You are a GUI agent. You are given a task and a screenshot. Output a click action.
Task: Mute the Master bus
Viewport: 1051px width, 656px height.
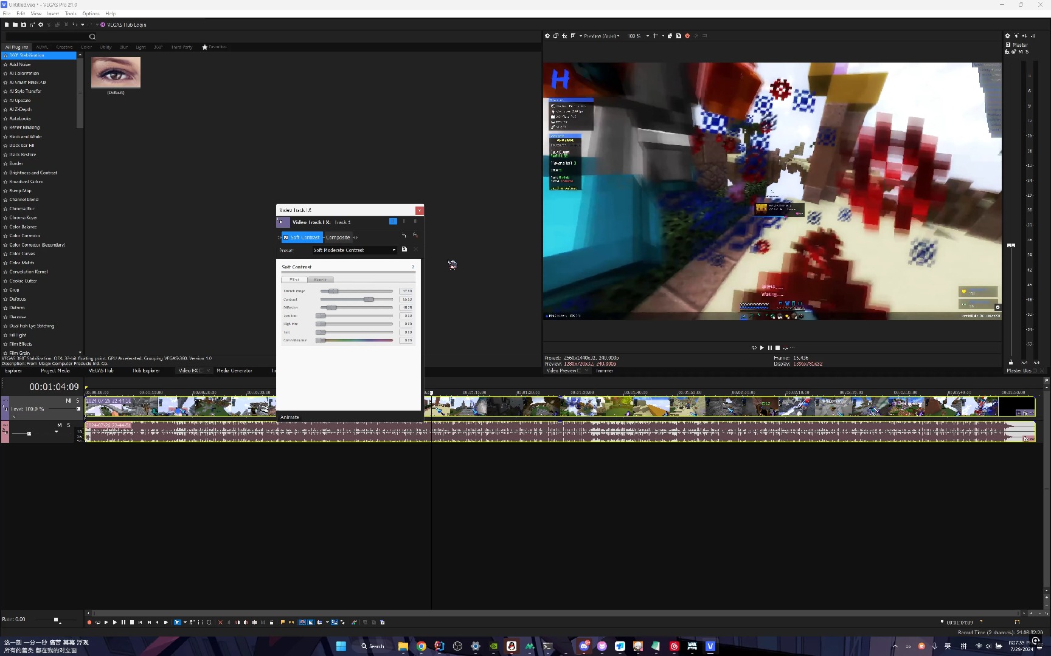coord(1021,52)
